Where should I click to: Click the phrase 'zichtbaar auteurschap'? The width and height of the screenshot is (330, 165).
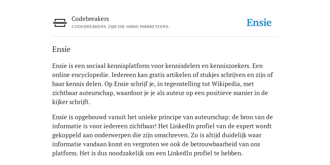pyautogui.click(x=82, y=93)
